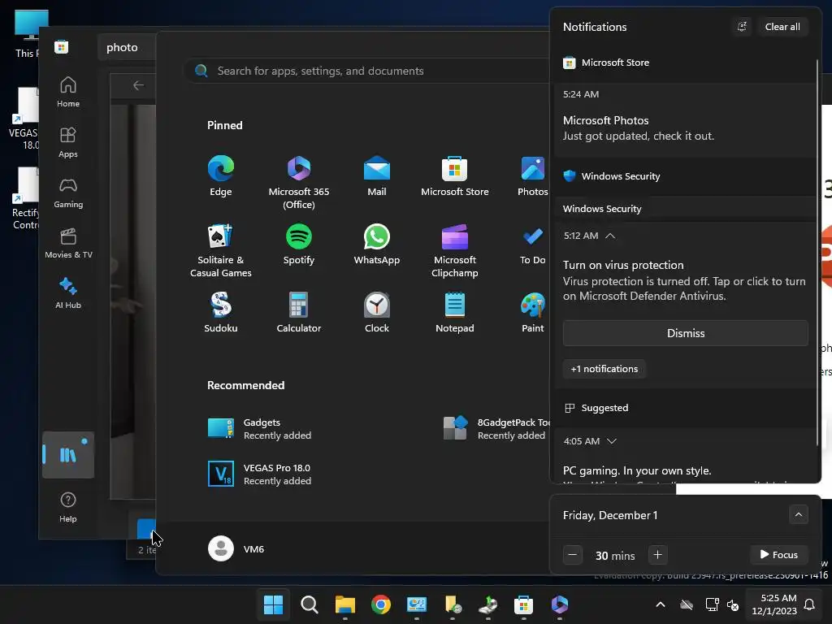Click the back arrow in Microsoft Store
Viewport: 832px width, 624px height.
pyautogui.click(x=138, y=85)
